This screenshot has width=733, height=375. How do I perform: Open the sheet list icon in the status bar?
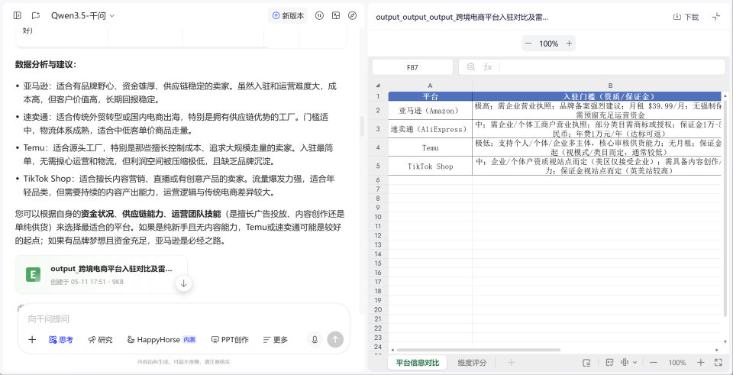(x=586, y=362)
